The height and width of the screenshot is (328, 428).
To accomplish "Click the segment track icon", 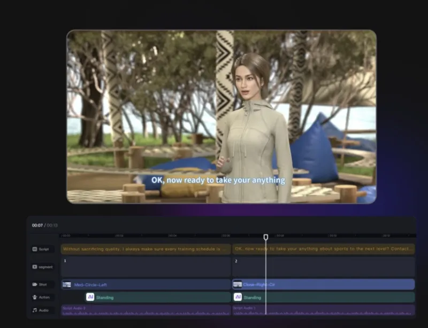I will pos(35,267).
